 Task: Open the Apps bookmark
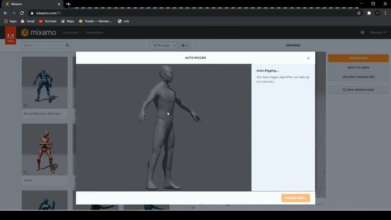10,21
